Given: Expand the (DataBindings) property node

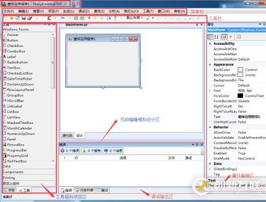Looking at the screenshot, I should tap(210, 169).
